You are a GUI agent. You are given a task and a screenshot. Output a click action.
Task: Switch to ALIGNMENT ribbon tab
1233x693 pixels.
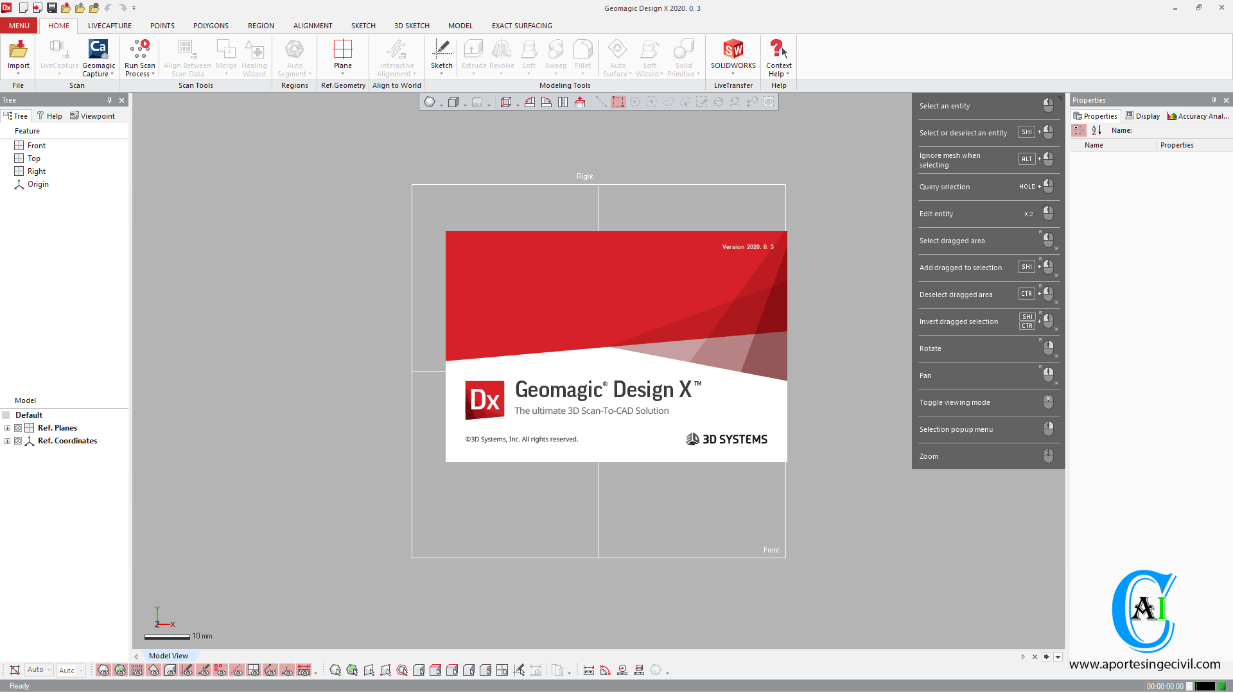pyautogui.click(x=313, y=26)
